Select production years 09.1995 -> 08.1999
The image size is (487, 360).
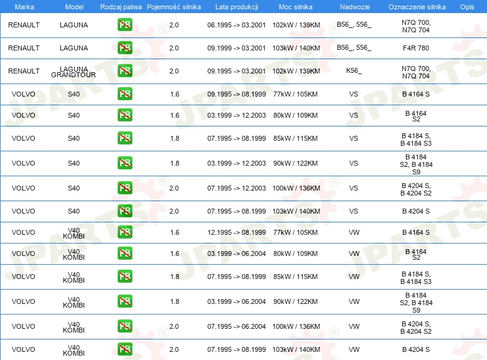[237, 94]
